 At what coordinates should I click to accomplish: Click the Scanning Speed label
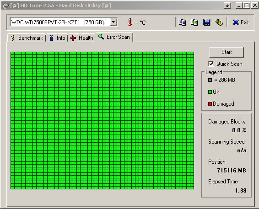click(x=227, y=142)
